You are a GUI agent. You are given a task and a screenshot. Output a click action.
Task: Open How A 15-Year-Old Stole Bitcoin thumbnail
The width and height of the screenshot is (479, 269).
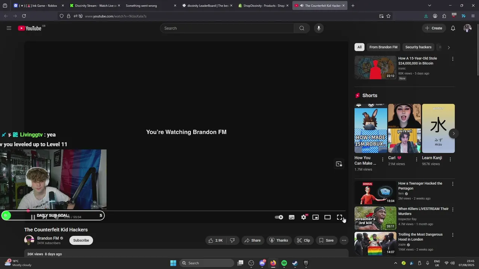(375, 68)
